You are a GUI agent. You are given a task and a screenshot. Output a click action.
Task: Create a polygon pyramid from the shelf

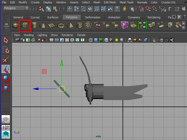tap(70, 25)
